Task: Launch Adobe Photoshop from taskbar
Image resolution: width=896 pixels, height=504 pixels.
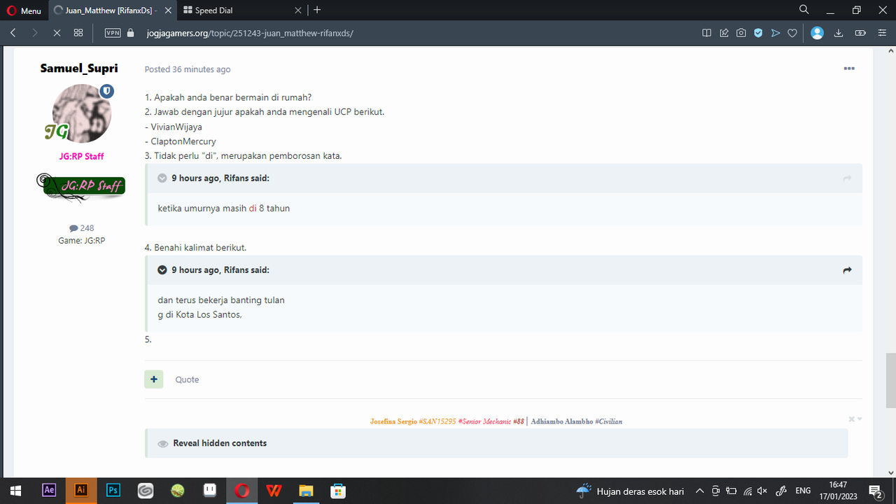Action: (113, 491)
